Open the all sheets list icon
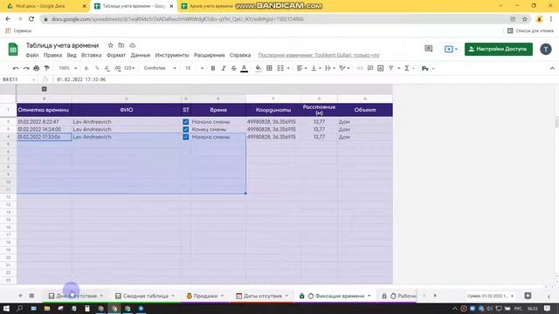 [x=31, y=296]
